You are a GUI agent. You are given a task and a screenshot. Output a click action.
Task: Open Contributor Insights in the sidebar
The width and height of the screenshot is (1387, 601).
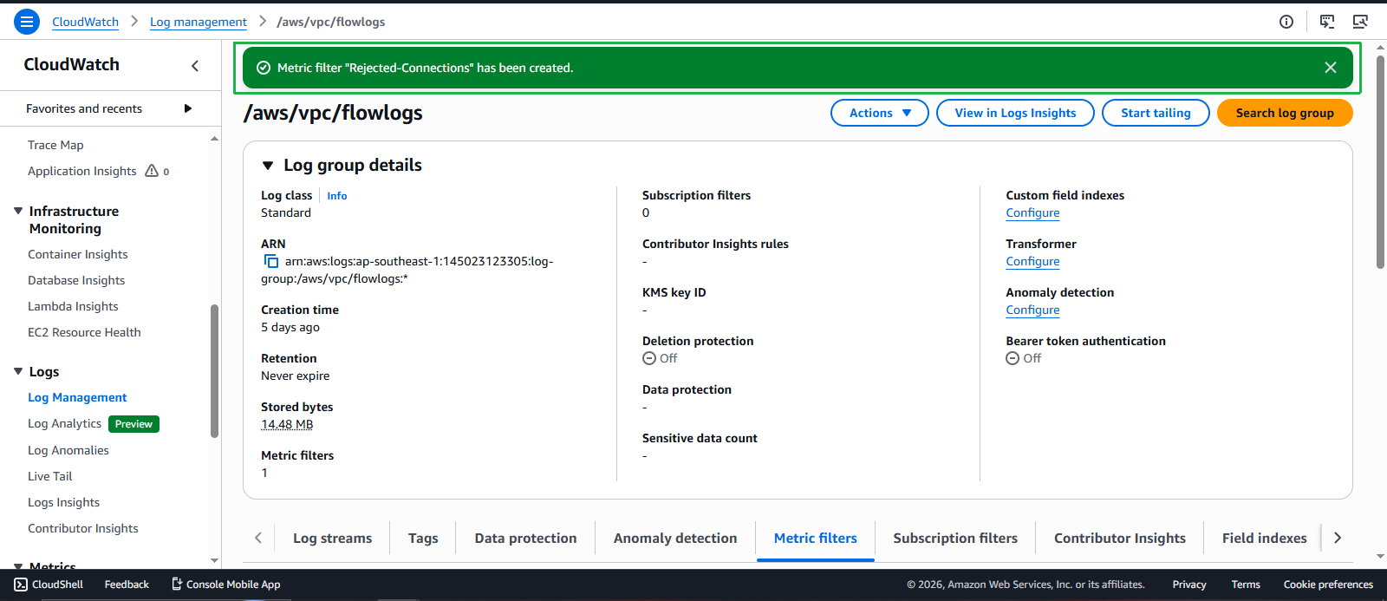point(83,528)
